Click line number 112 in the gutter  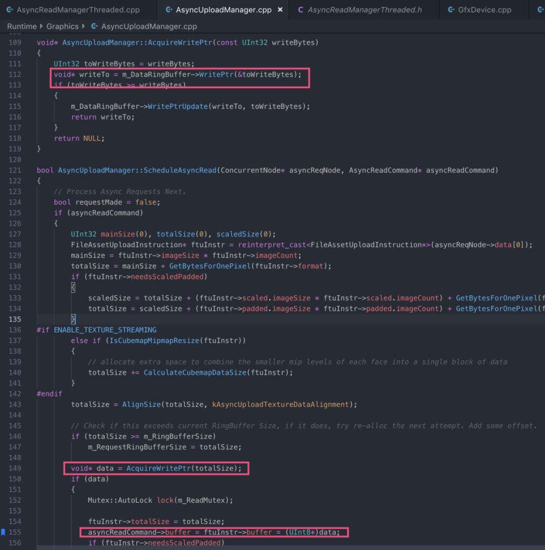coord(15,75)
